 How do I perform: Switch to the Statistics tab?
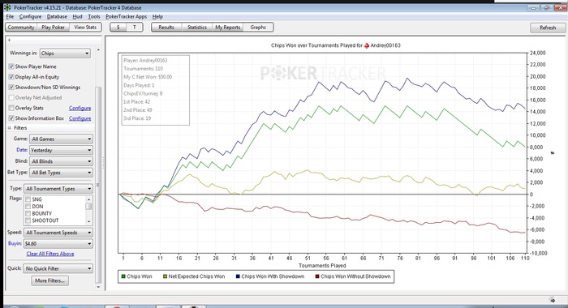[197, 27]
